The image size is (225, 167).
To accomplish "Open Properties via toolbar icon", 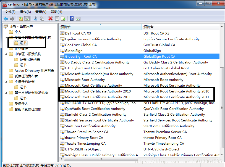I will pos(57,18).
